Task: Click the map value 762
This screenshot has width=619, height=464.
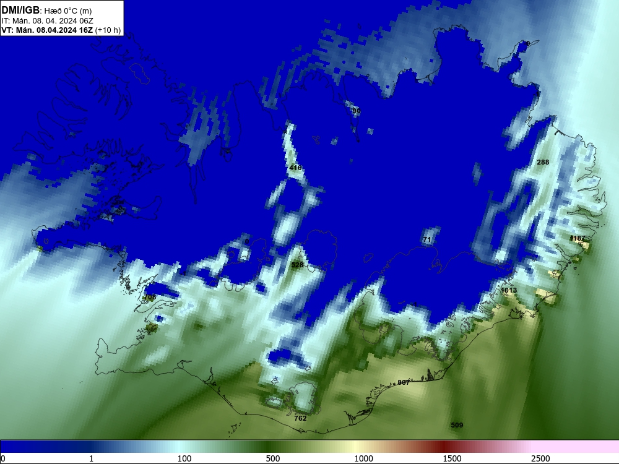Action: (x=300, y=418)
